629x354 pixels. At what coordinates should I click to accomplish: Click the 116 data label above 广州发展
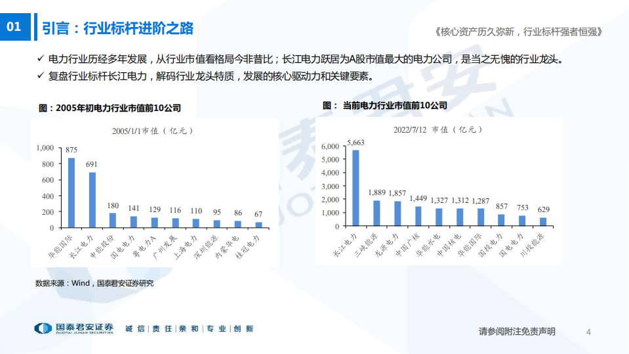pos(175,210)
